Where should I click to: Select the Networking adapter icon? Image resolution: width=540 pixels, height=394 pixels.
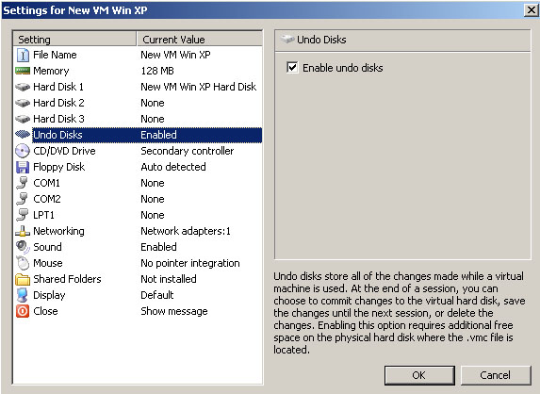[x=23, y=231]
